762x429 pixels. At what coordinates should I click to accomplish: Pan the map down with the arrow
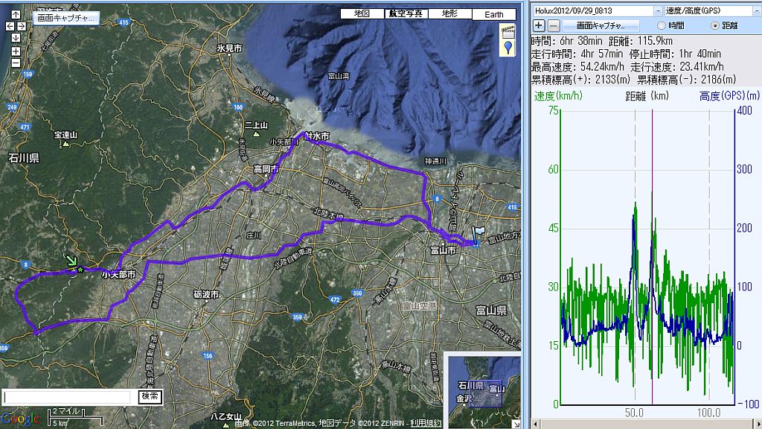[16, 36]
